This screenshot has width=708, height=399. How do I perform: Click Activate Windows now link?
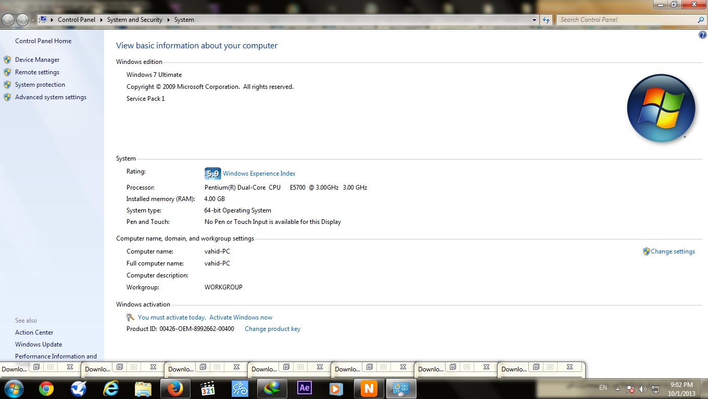[241, 317]
